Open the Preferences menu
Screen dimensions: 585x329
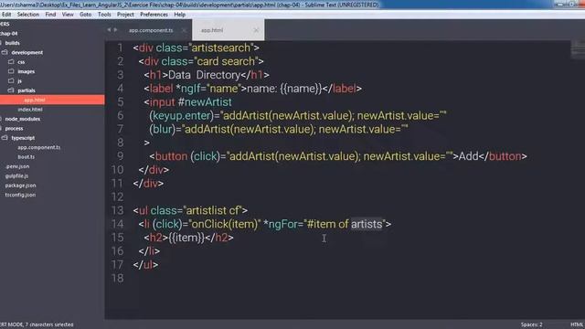154,15
